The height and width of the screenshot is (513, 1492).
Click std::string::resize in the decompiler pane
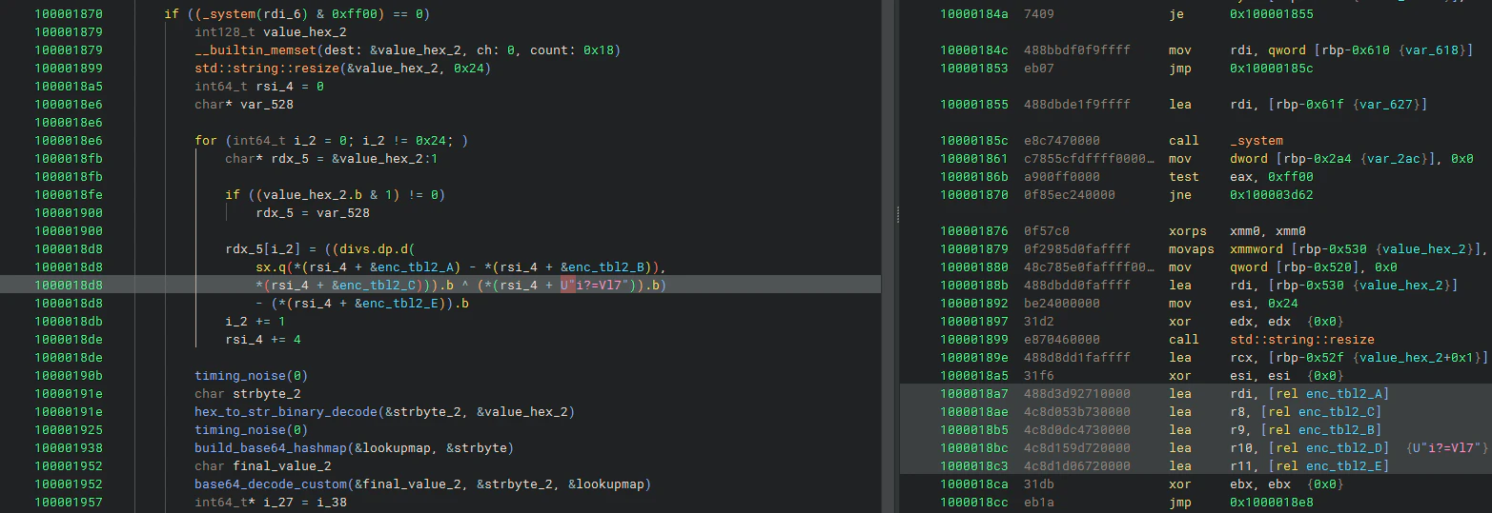pos(262,68)
